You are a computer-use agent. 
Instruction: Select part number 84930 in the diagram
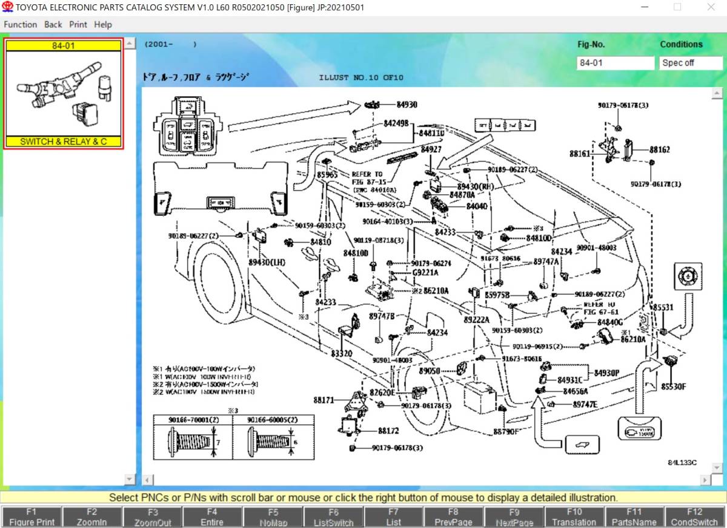tap(407, 105)
